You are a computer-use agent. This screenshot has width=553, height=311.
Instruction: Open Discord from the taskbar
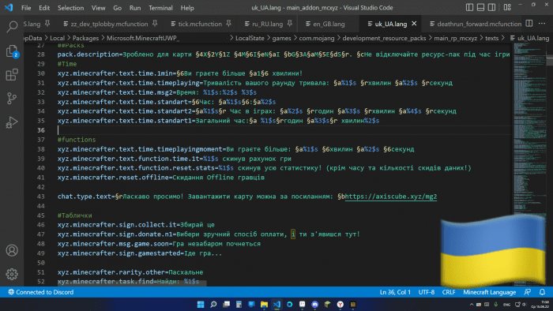[315, 305]
